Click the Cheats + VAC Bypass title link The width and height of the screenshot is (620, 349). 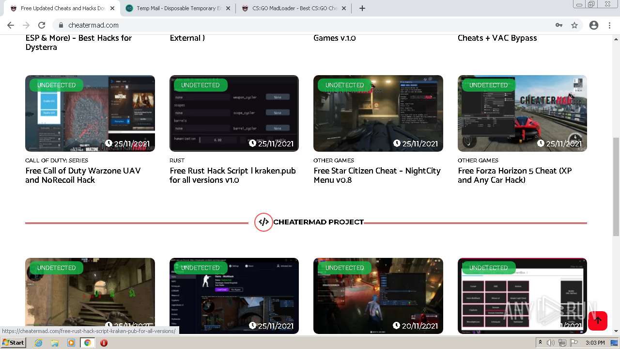497,38
